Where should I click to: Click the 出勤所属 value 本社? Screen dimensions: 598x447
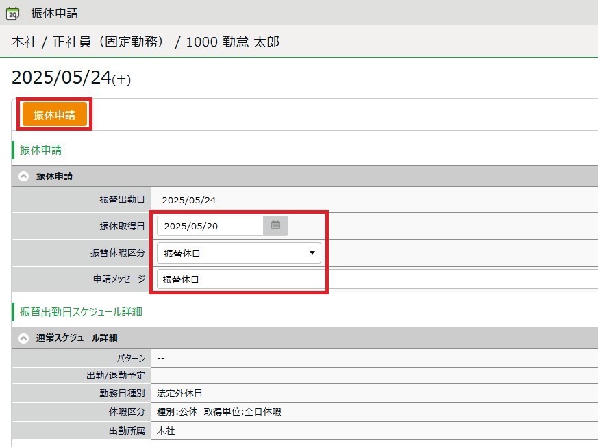pos(166,430)
